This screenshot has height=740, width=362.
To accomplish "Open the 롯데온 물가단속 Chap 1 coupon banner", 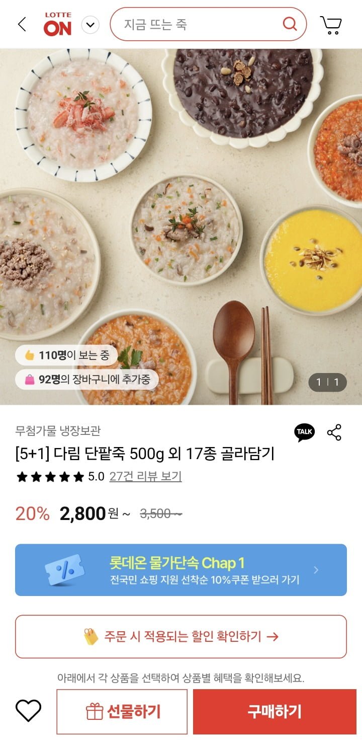I will (x=180, y=570).
